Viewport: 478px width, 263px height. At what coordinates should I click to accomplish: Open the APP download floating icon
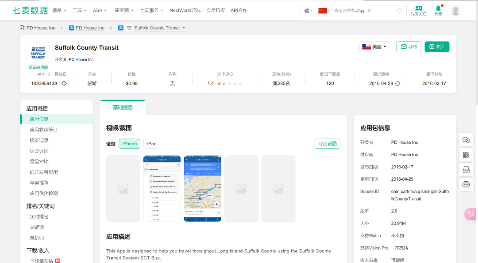click(466, 184)
